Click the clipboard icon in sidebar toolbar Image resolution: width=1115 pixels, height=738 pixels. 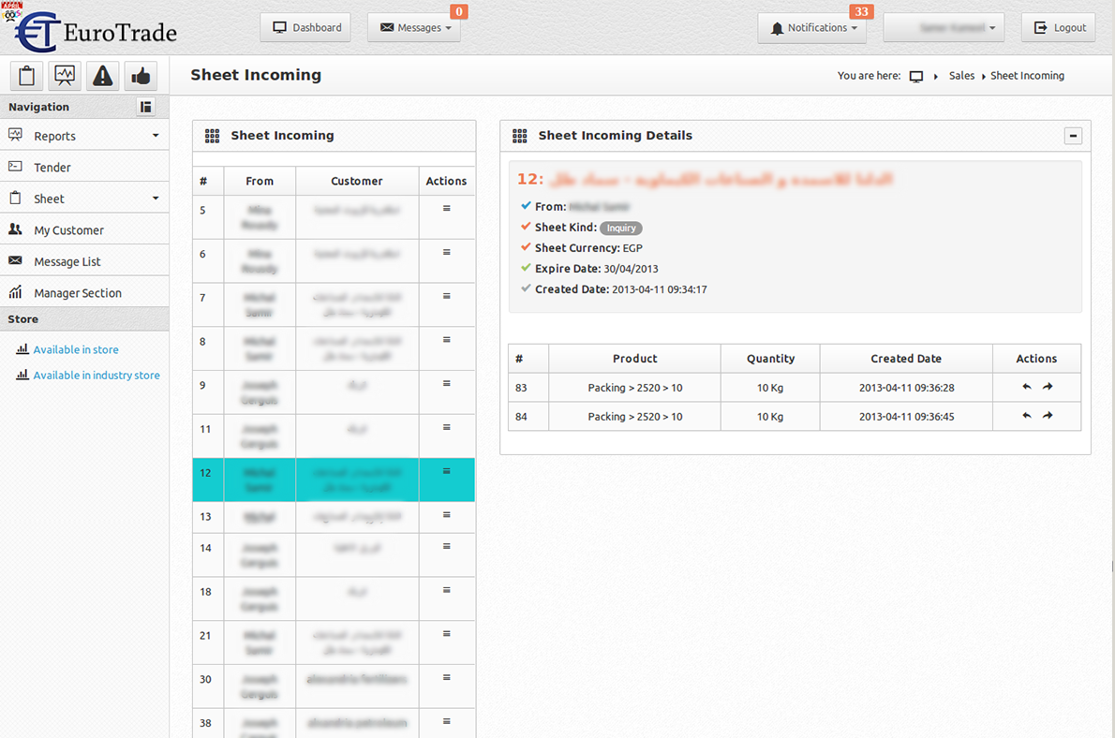point(26,76)
